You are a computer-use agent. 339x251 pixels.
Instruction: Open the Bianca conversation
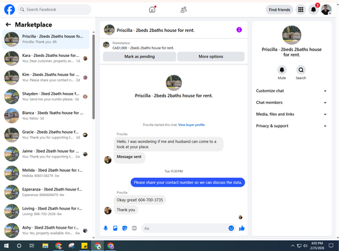point(46,115)
